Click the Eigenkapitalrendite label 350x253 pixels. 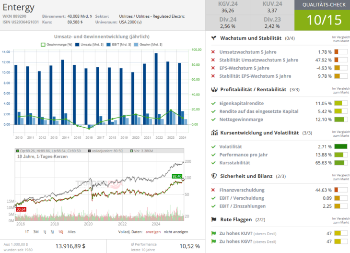point(242,103)
